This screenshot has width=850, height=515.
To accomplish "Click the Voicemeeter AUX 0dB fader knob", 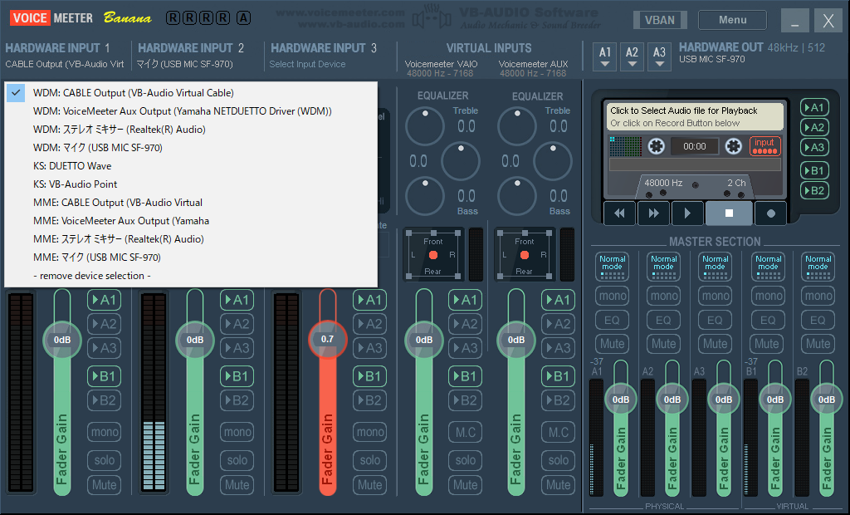I will point(516,340).
